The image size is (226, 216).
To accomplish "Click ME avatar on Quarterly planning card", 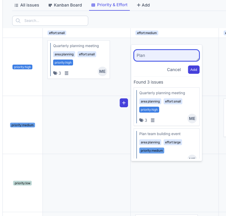I will tap(102, 71).
